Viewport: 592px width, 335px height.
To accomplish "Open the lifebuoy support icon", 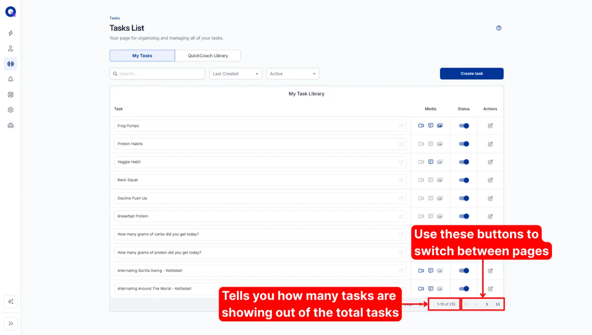I will click(11, 95).
